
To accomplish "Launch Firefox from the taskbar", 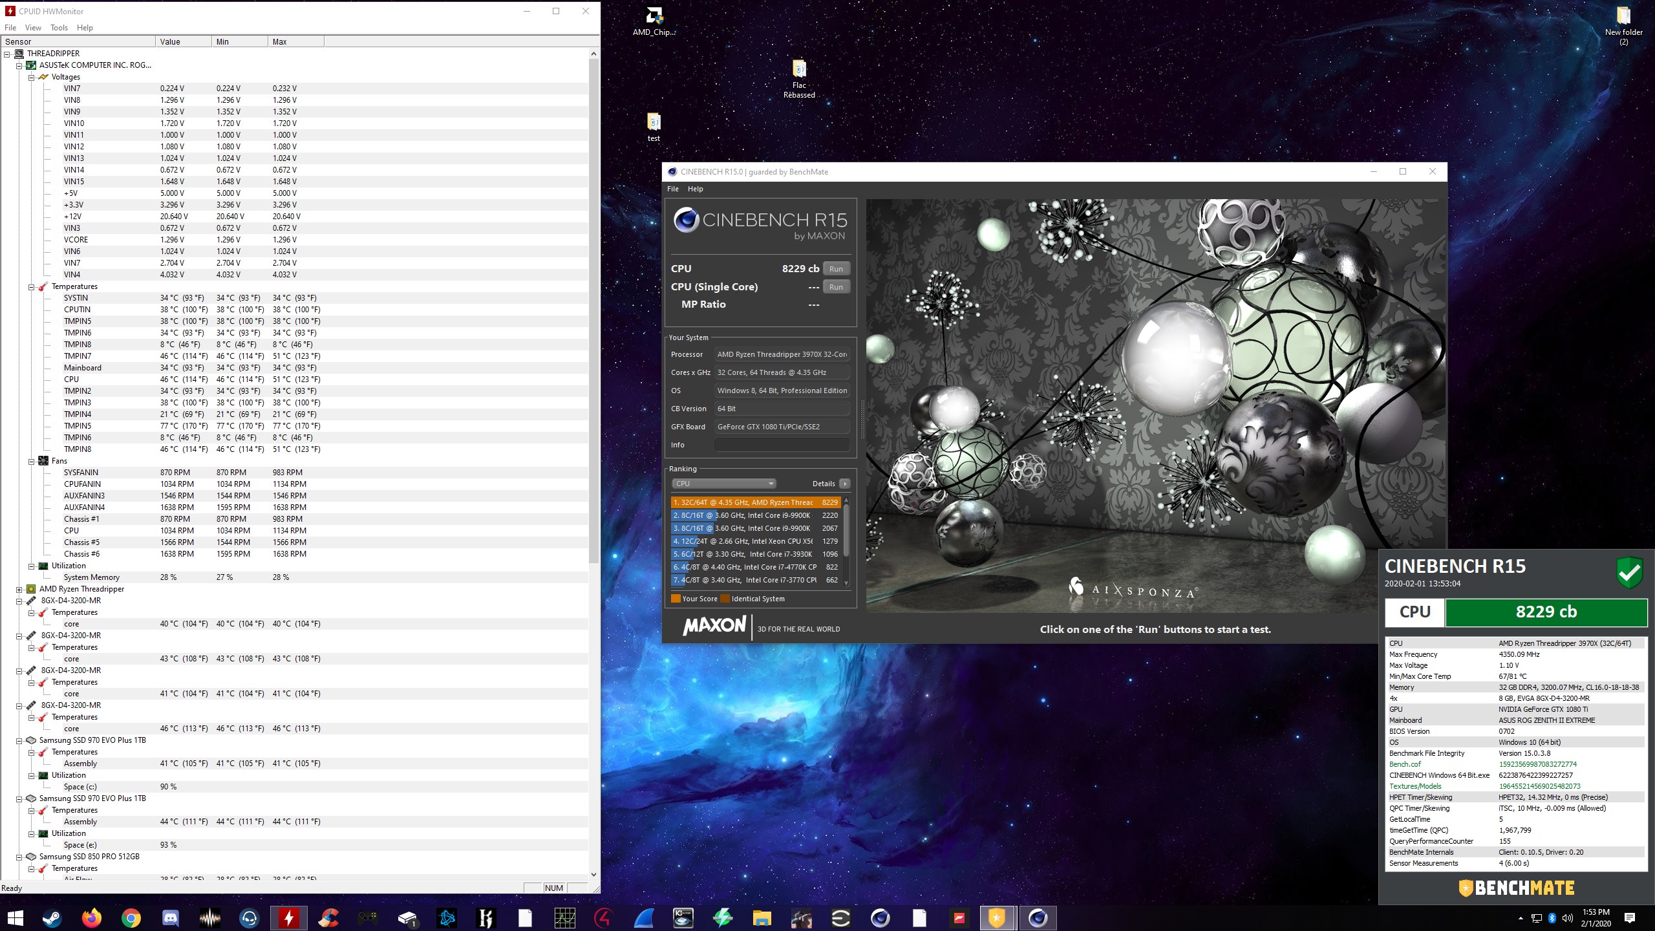I will click(91, 918).
